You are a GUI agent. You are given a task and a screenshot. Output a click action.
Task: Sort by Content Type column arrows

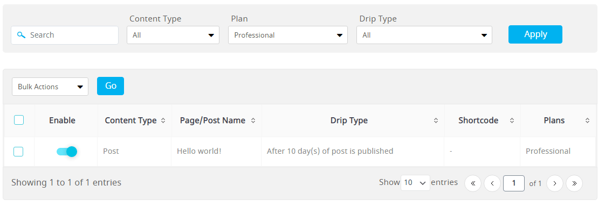tap(163, 120)
